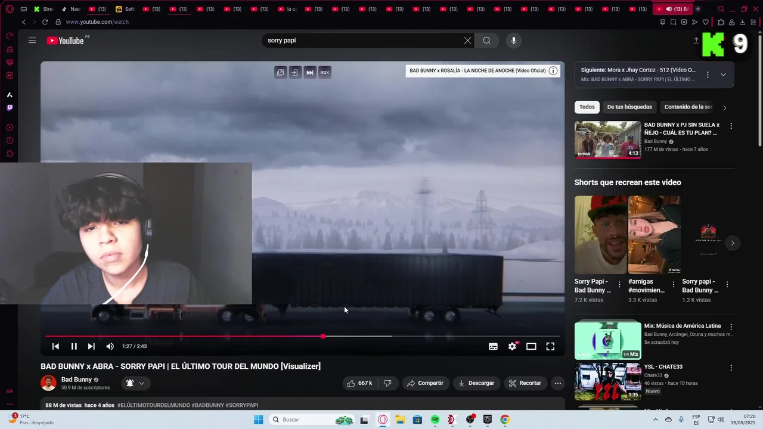Toggle subtitles on the player
Image resolution: width=763 pixels, height=429 pixels.
click(493, 346)
